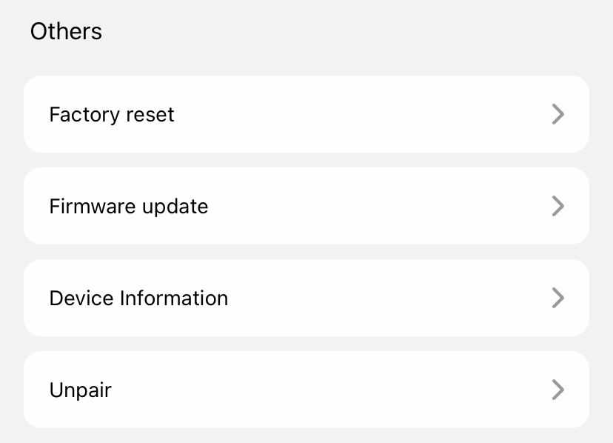This screenshot has height=443, width=613.
Task: Open the Firmware update page
Action: click(306, 206)
